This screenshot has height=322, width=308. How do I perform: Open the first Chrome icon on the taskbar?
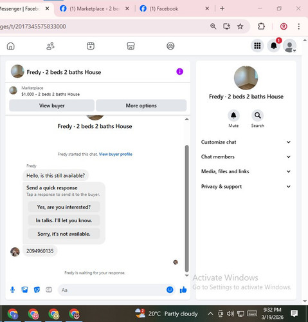tap(13, 314)
